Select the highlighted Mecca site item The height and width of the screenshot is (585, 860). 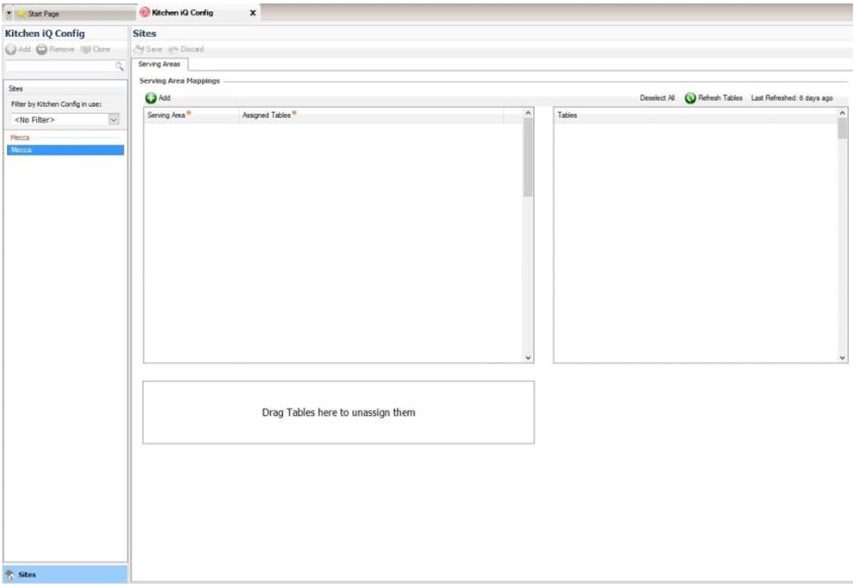(65, 150)
